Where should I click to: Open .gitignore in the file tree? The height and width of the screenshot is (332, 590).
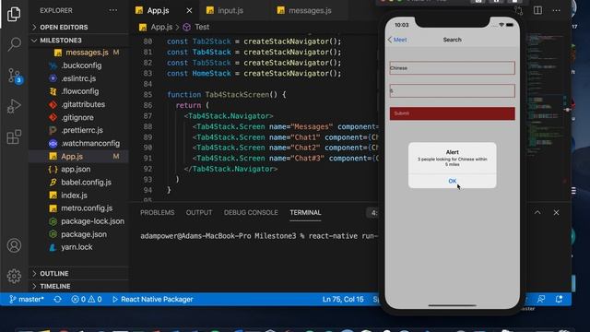pyautogui.click(x=77, y=117)
